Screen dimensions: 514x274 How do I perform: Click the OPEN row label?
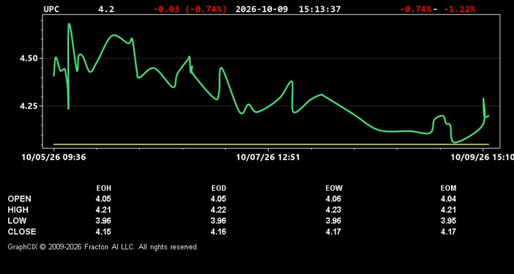(20, 199)
